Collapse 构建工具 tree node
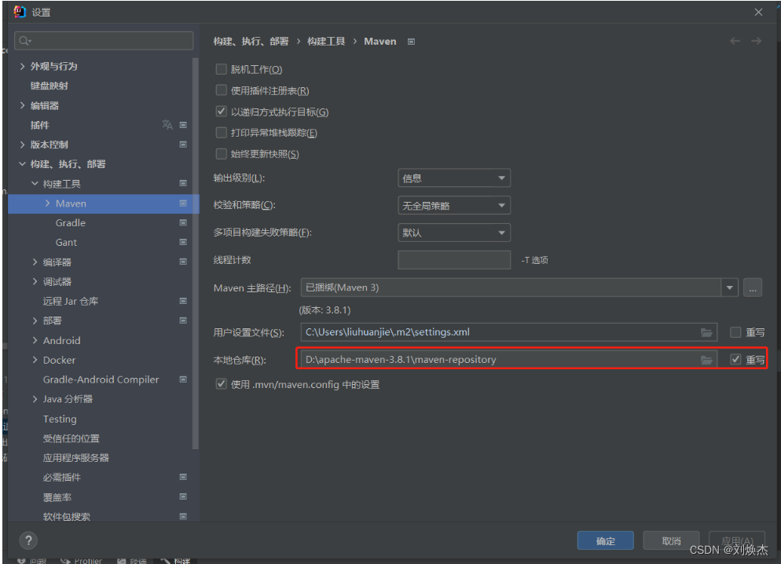This screenshot has width=781, height=564. tap(35, 184)
